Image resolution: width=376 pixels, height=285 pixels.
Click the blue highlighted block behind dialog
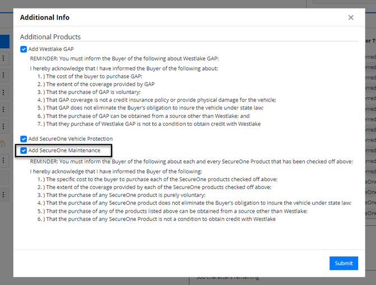tap(4, 42)
